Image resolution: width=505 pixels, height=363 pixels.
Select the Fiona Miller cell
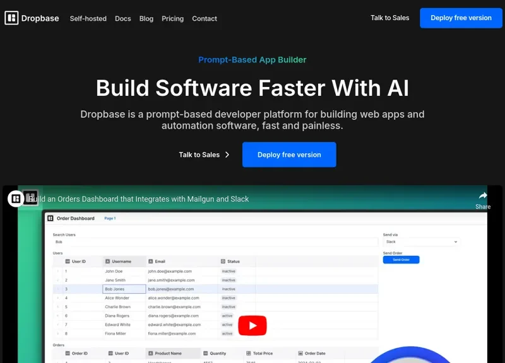point(124,333)
